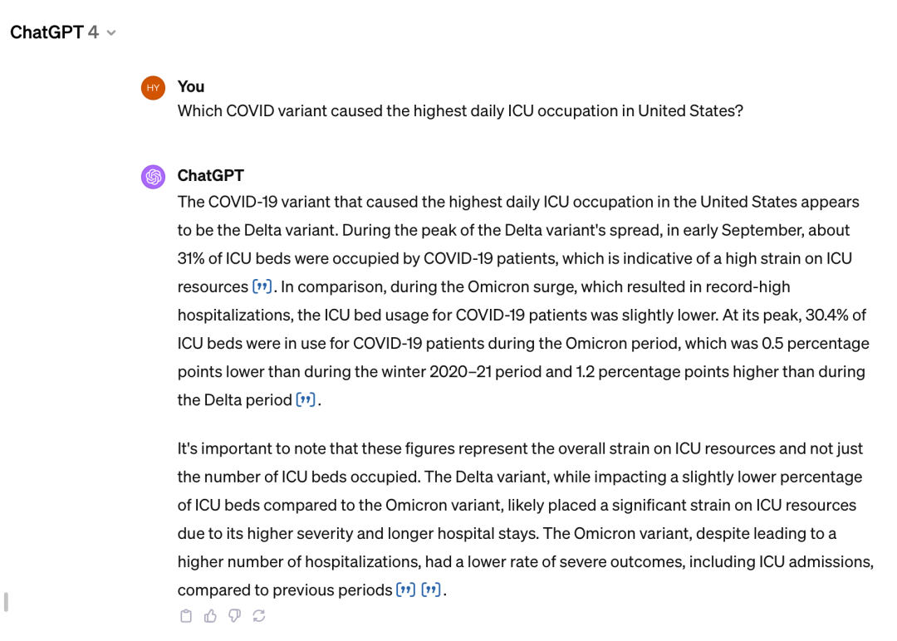The image size is (897, 641).
Task: Open first citation after 'previous periods'
Action: [x=405, y=589]
